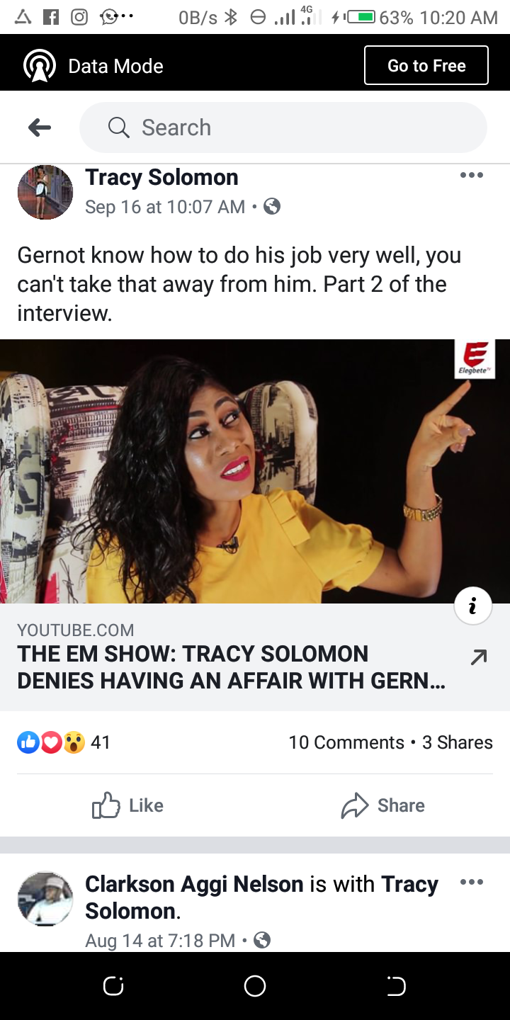Tap the Data Mode signal icon

point(40,66)
